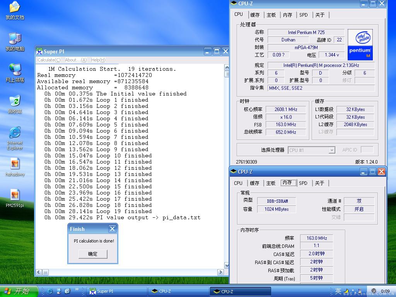Click the chip icon in the lower CPU-Z title bar
The image size is (396, 297).
click(234, 171)
